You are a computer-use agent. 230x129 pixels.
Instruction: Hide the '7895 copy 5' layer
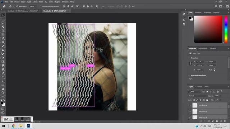189,111
